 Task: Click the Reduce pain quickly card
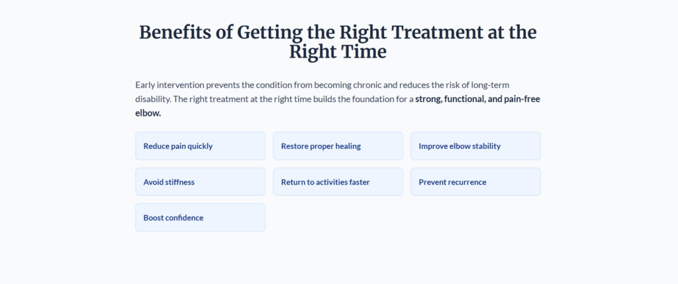click(200, 146)
